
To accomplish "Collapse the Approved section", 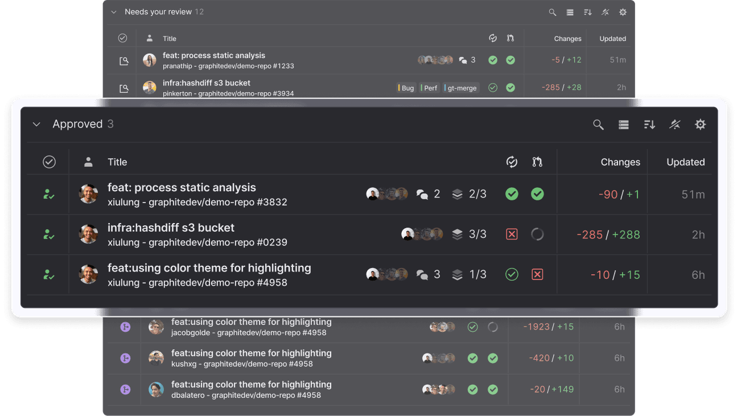I will 36,124.
